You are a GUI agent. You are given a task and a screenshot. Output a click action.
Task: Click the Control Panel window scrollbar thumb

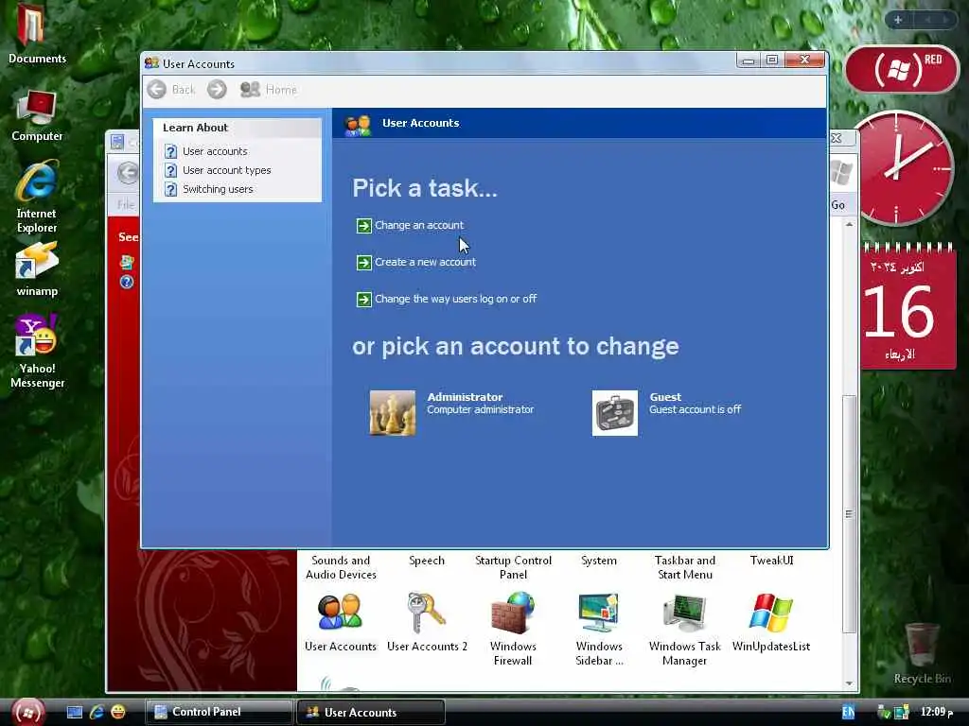pos(850,513)
